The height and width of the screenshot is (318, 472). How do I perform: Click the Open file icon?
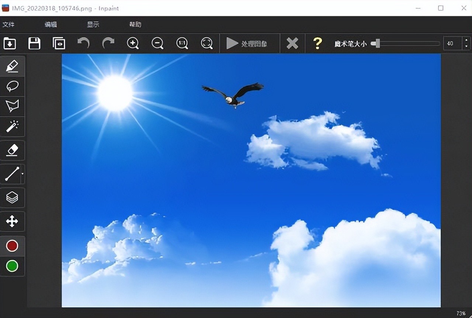click(10, 44)
